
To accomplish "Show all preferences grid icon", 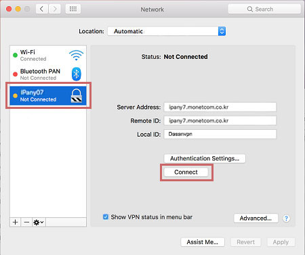I will pos(73,9).
